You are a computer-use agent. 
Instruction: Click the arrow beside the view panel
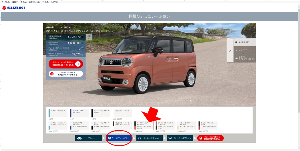[x=230, y=50]
